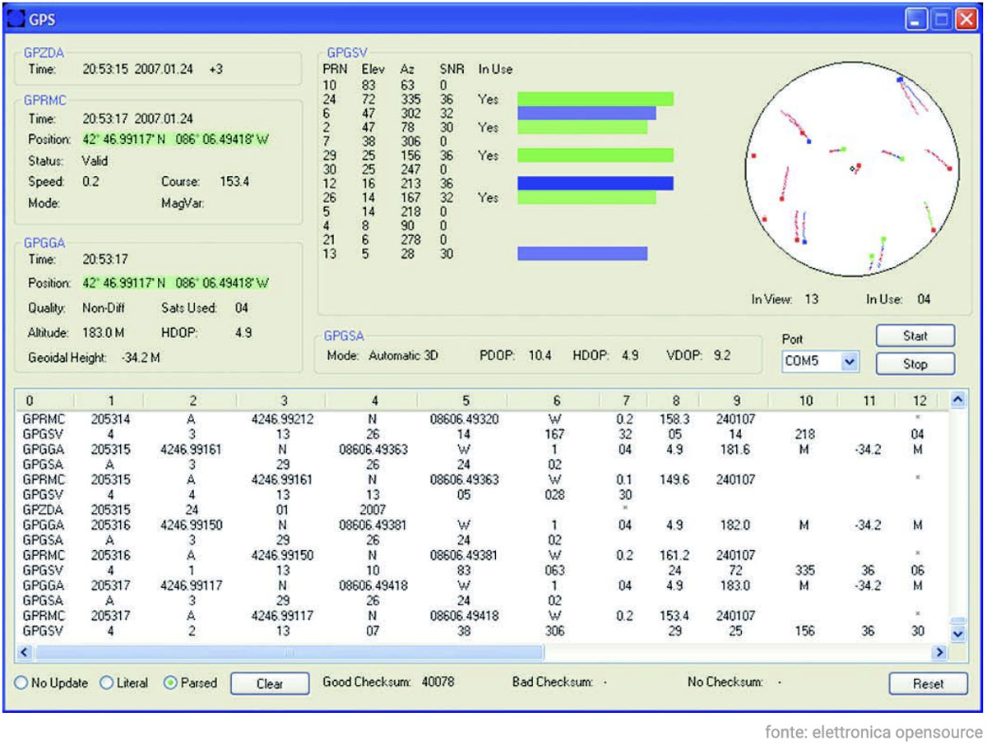Click the GPZDA row label in the table
Viewport: 987px width, 745px height.
click(x=42, y=510)
